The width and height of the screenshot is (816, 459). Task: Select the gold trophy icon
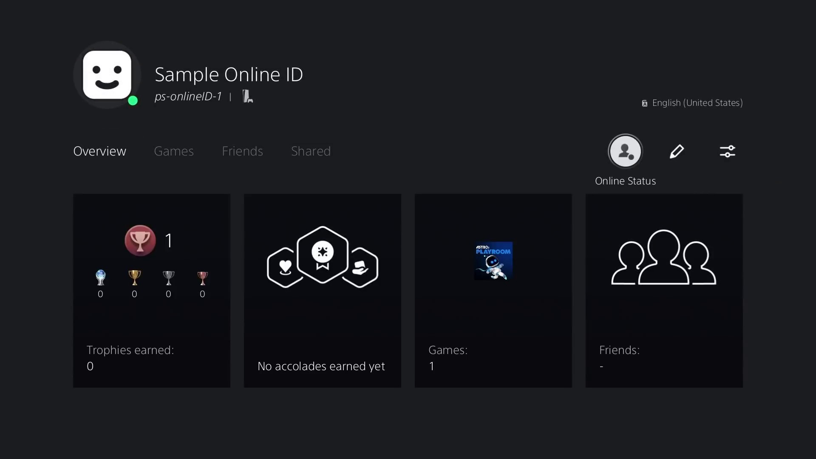pos(134,278)
